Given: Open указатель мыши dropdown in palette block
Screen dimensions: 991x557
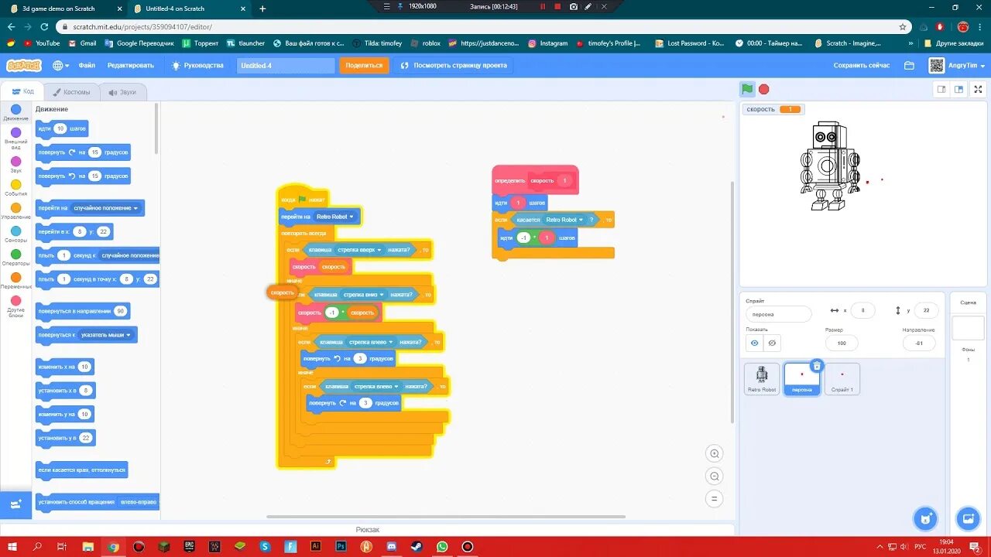Looking at the screenshot, I should coord(107,335).
